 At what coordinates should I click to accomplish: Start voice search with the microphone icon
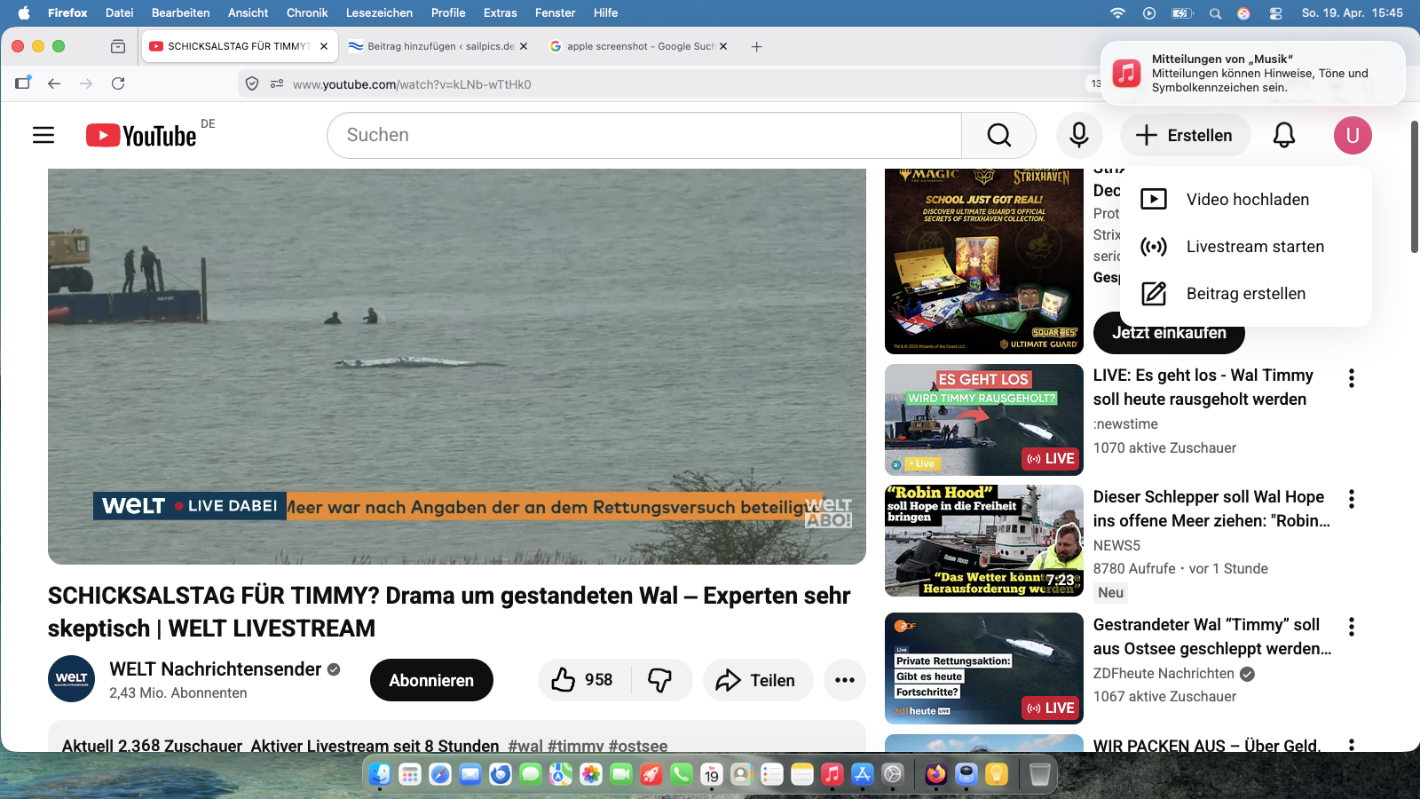(1079, 135)
